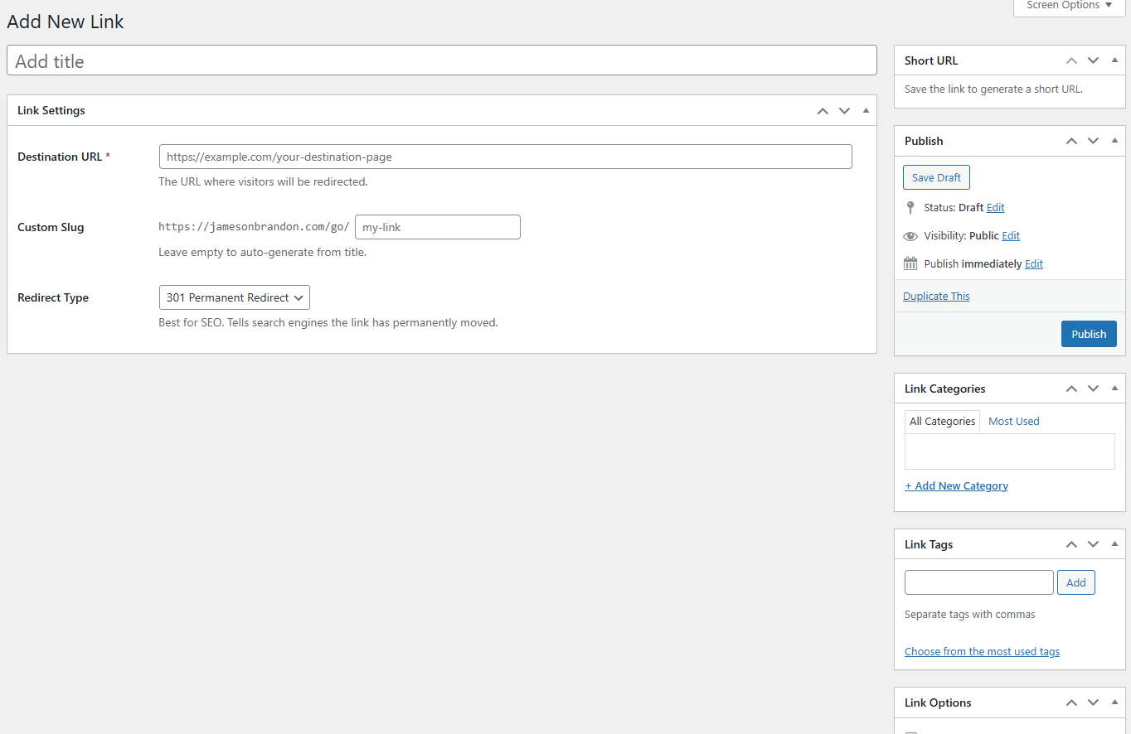This screenshot has width=1131, height=734.
Task: Collapse the Publish panel
Action: [x=1114, y=140]
